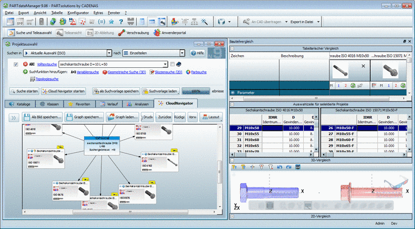Click the cylinder part icon in toolbar

click(x=221, y=22)
